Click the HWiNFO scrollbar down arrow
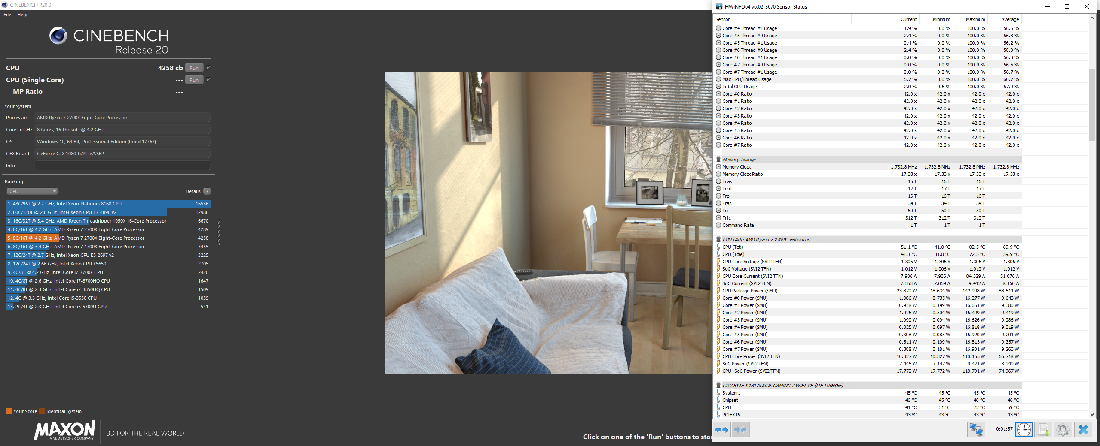1100x446 pixels. click(1092, 415)
